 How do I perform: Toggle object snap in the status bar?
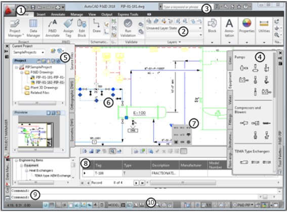tap(70, 205)
